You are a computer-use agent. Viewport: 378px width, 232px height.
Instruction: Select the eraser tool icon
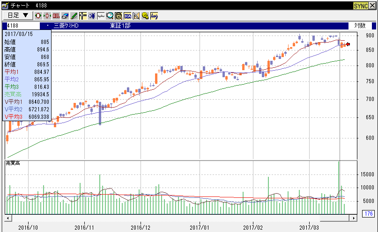click(x=65, y=15)
